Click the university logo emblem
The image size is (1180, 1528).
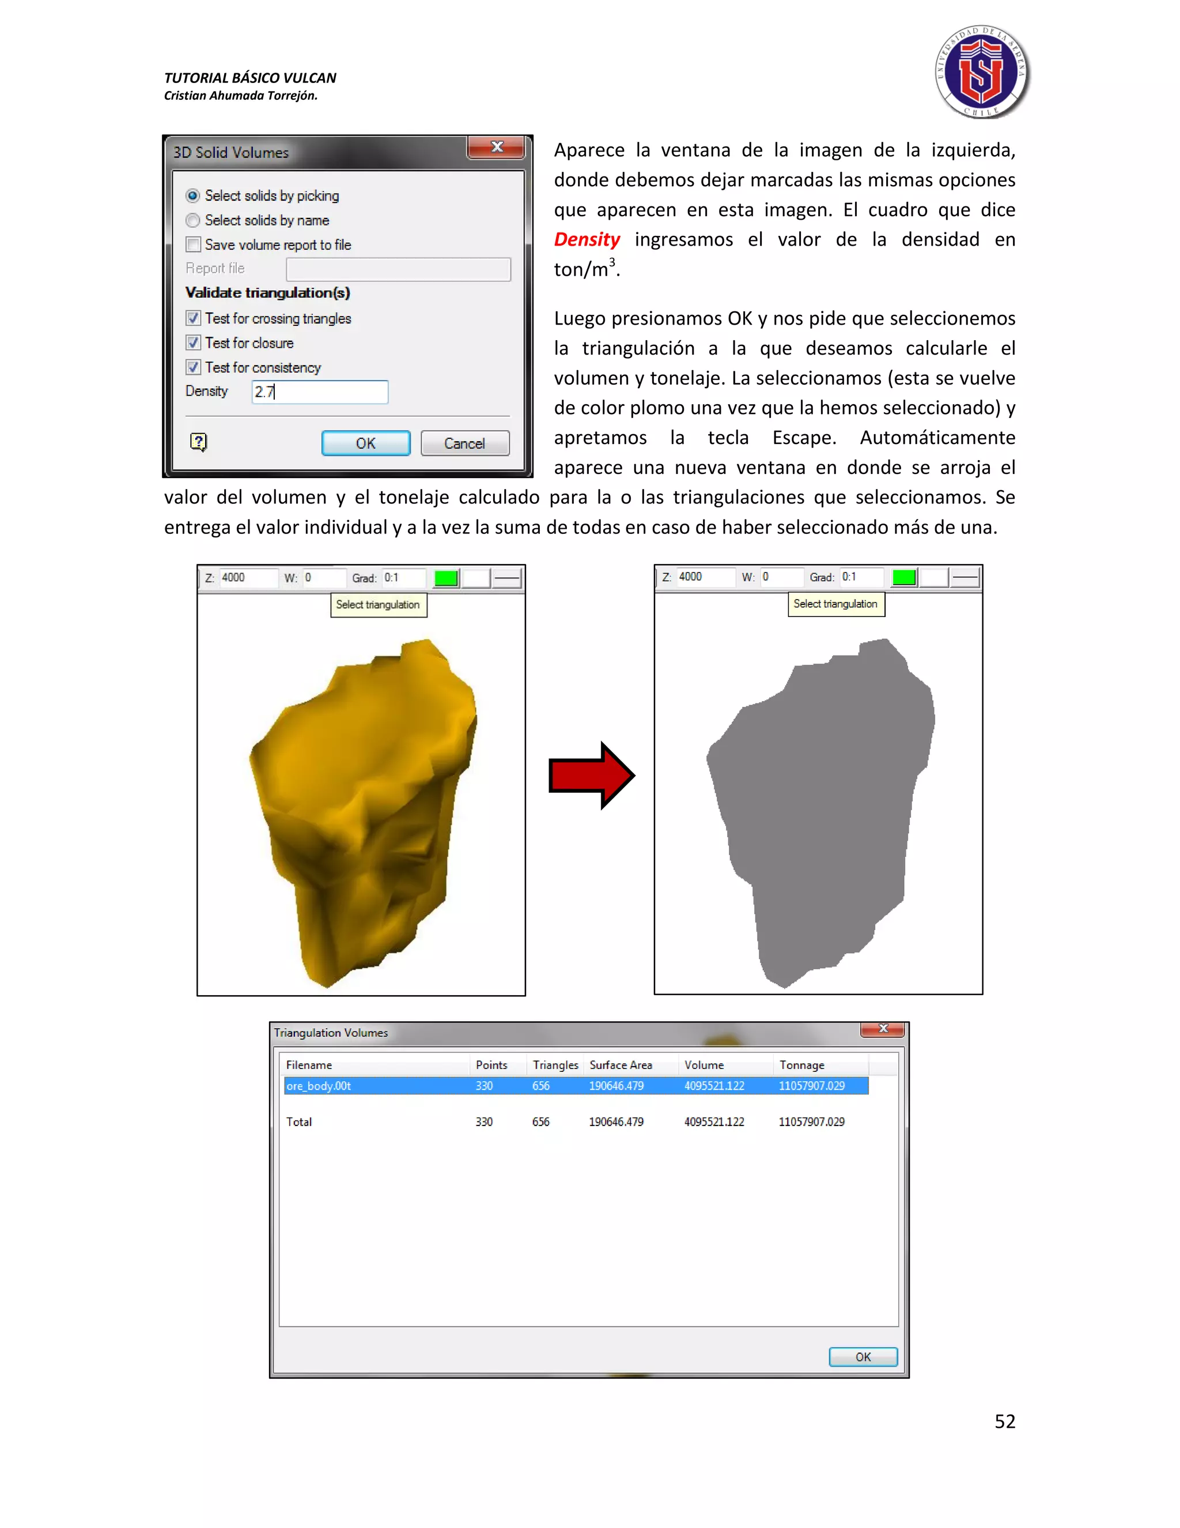click(x=981, y=72)
